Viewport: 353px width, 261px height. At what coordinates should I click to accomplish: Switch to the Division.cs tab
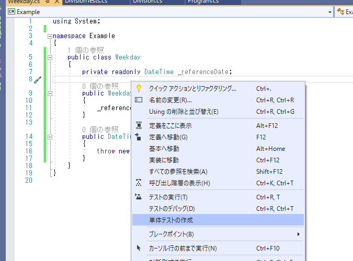(147, 2)
